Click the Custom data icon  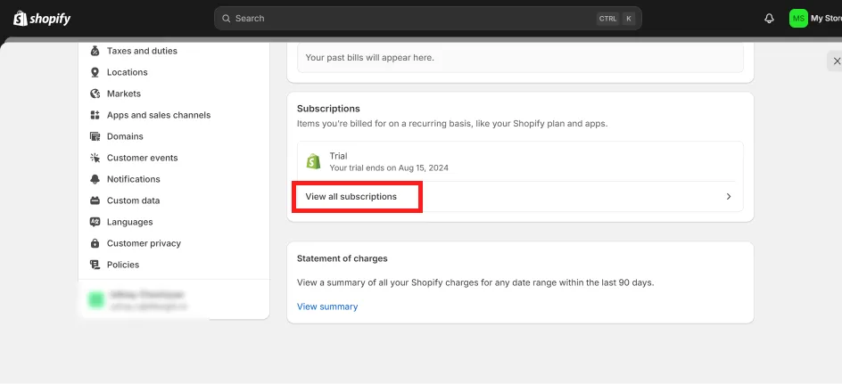pyautogui.click(x=95, y=200)
